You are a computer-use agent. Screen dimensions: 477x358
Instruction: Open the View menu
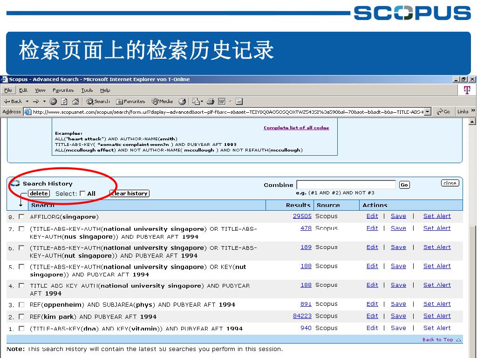(40, 90)
